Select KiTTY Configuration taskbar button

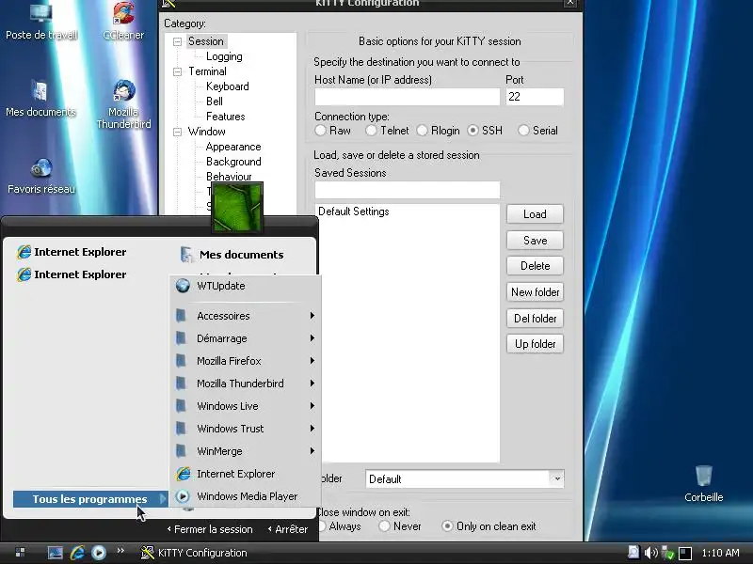tap(194, 553)
